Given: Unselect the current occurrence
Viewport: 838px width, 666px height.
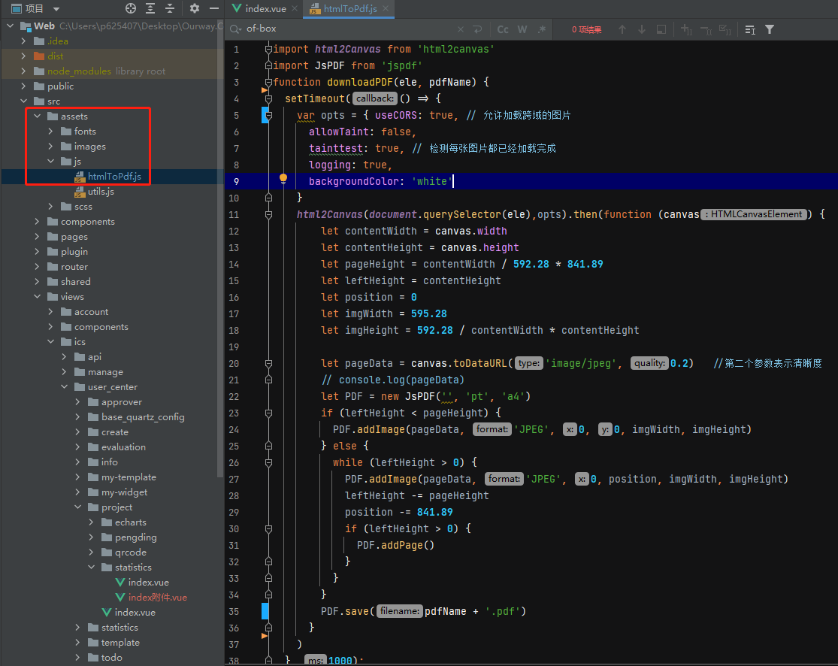Looking at the screenshot, I should coord(706,29).
